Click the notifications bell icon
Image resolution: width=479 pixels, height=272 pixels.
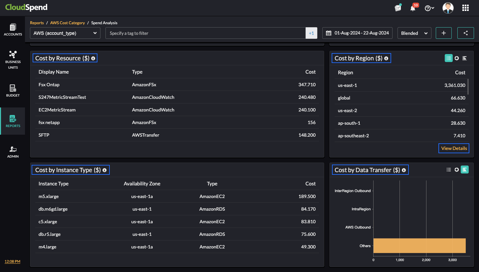[413, 8]
